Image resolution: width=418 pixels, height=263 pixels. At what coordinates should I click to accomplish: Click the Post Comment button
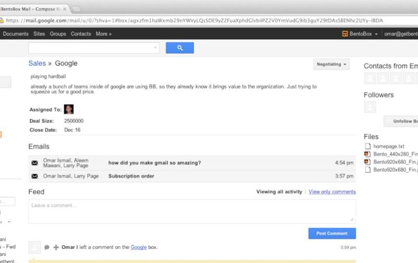point(332,233)
